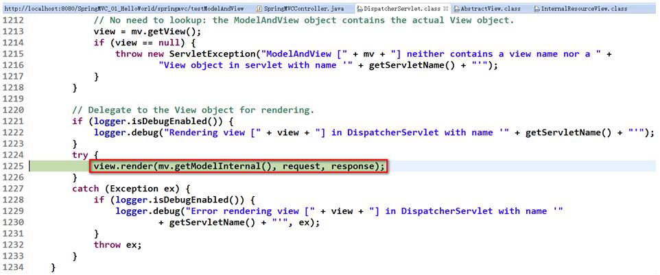This screenshot has height=275, width=660.
Task: Select the DispatcherServlet.class editor tab
Action: coord(403,8)
